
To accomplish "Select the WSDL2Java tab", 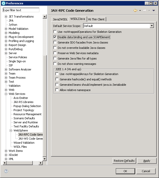I will click(78, 19).
